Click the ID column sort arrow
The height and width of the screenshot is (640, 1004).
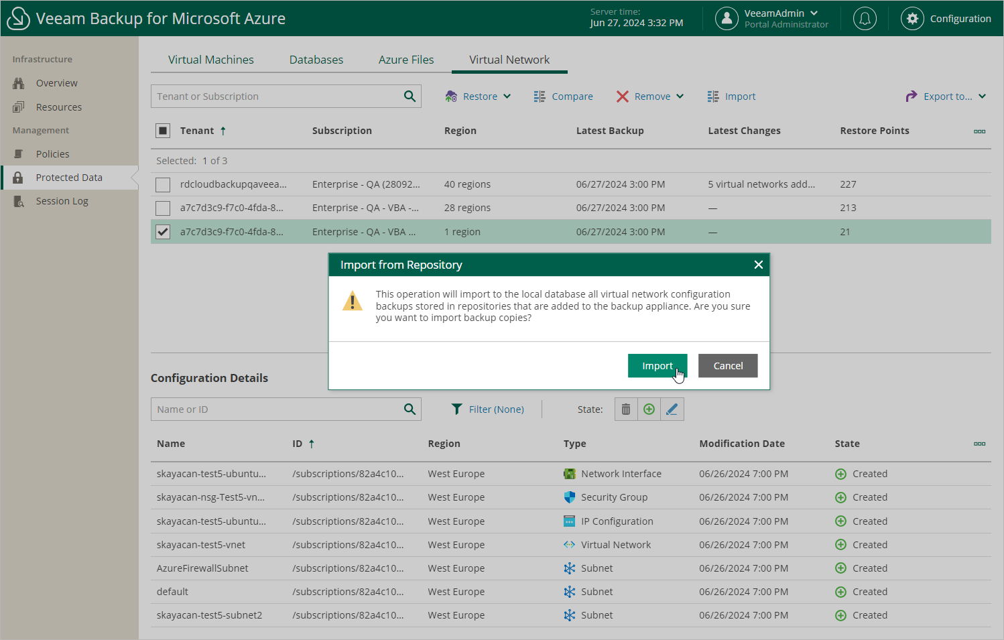click(x=312, y=444)
